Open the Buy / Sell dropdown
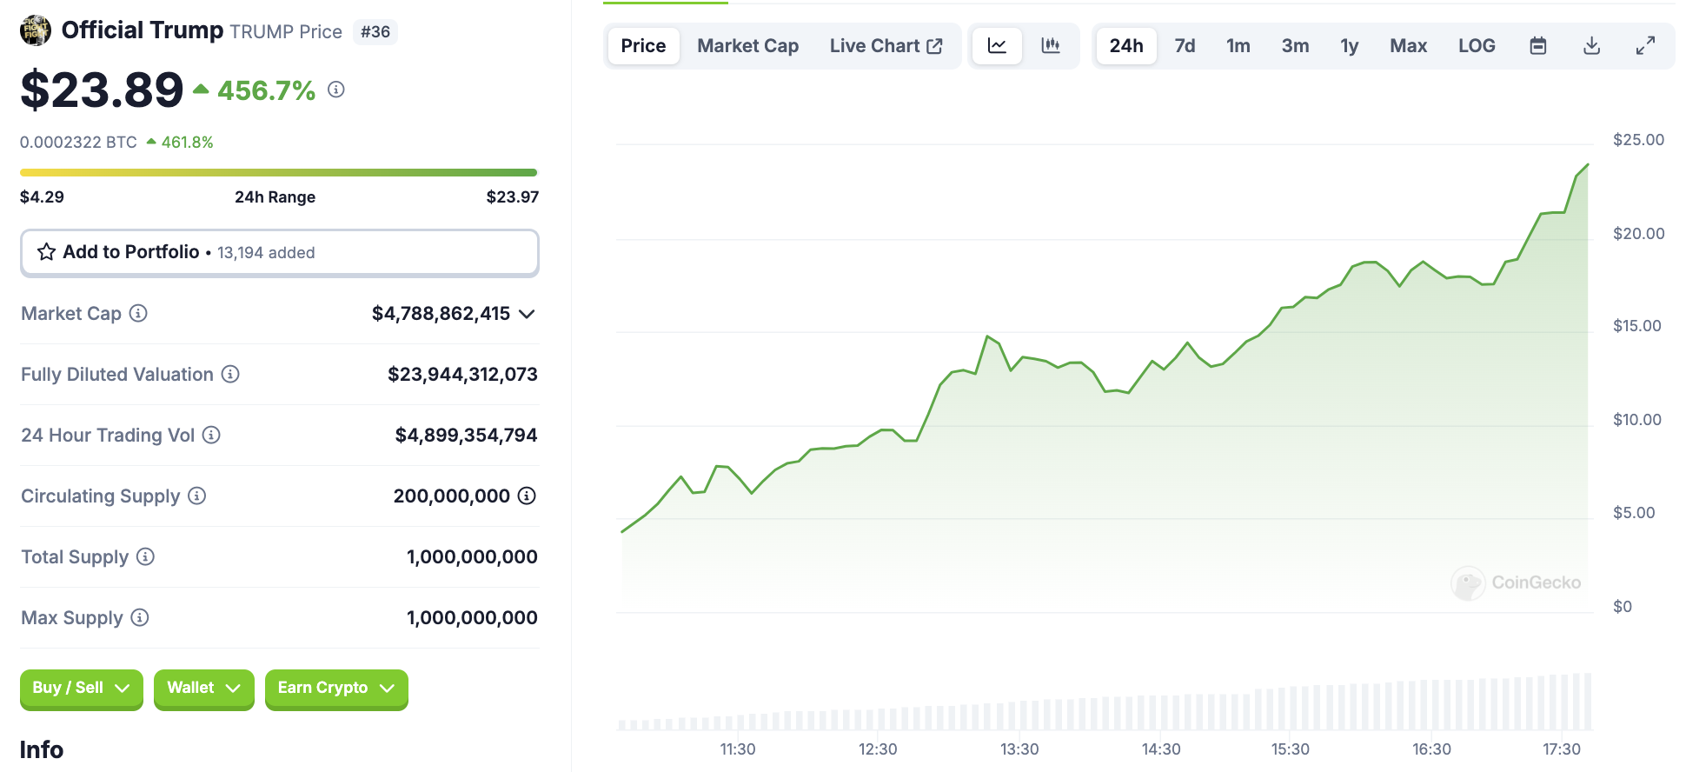The height and width of the screenshot is (772, 1686). coord(81,689)
